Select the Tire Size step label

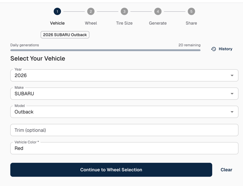(124, 23)
